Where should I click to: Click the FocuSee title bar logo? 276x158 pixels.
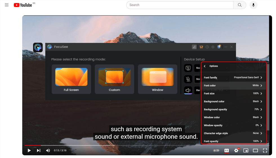tap(50, 47)
